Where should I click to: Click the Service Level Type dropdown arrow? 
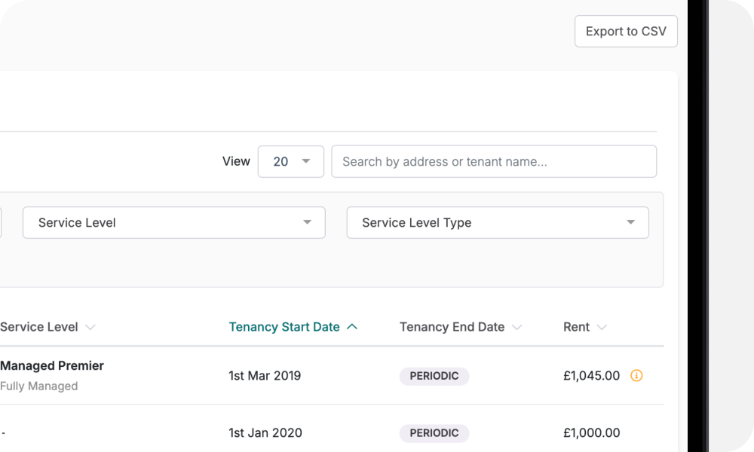632,222
